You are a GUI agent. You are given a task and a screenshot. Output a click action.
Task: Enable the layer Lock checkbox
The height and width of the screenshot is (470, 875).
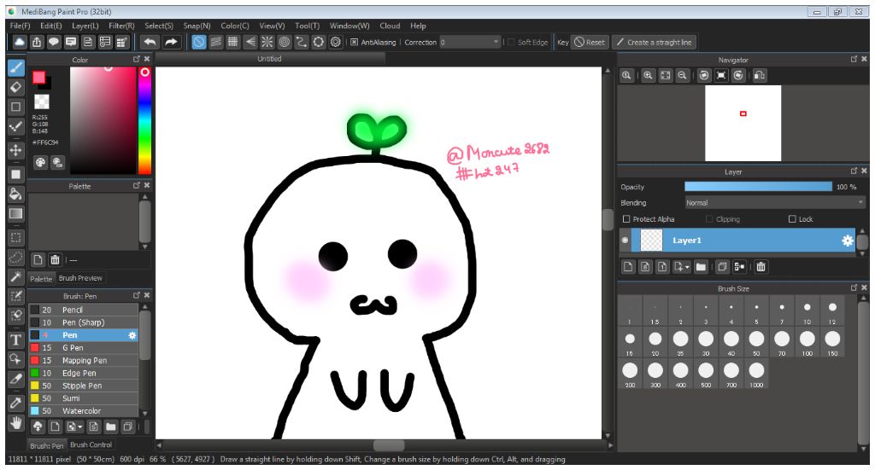[x=792, y=219]
